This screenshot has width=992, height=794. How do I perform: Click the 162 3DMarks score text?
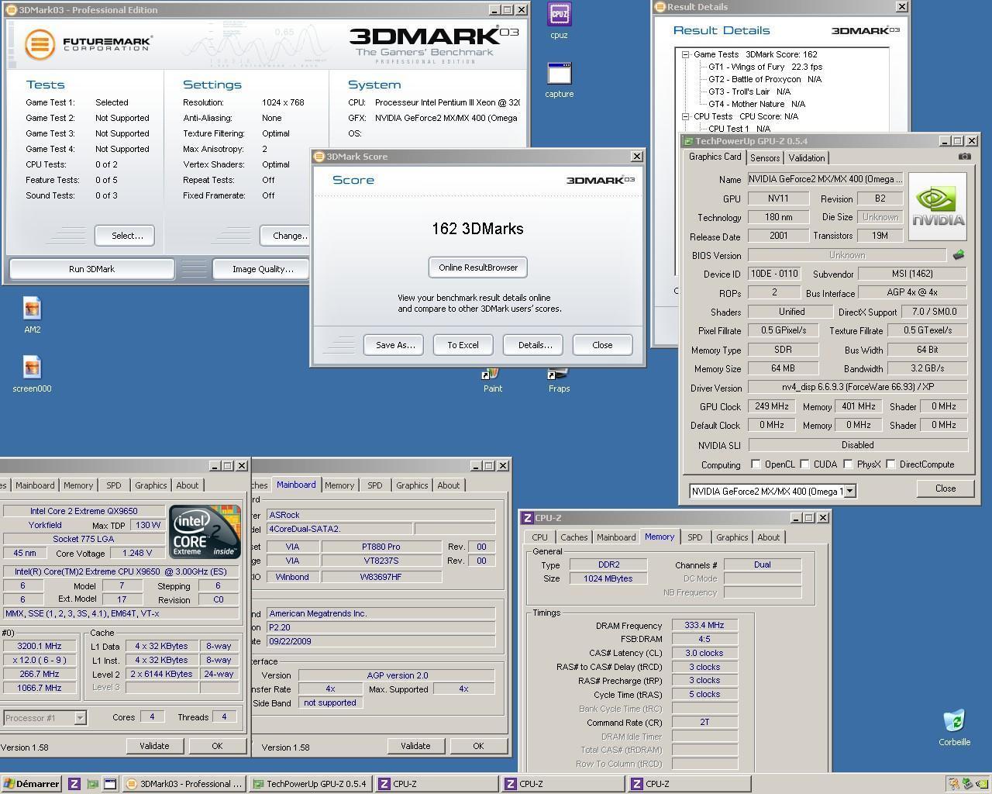(477, 229)
